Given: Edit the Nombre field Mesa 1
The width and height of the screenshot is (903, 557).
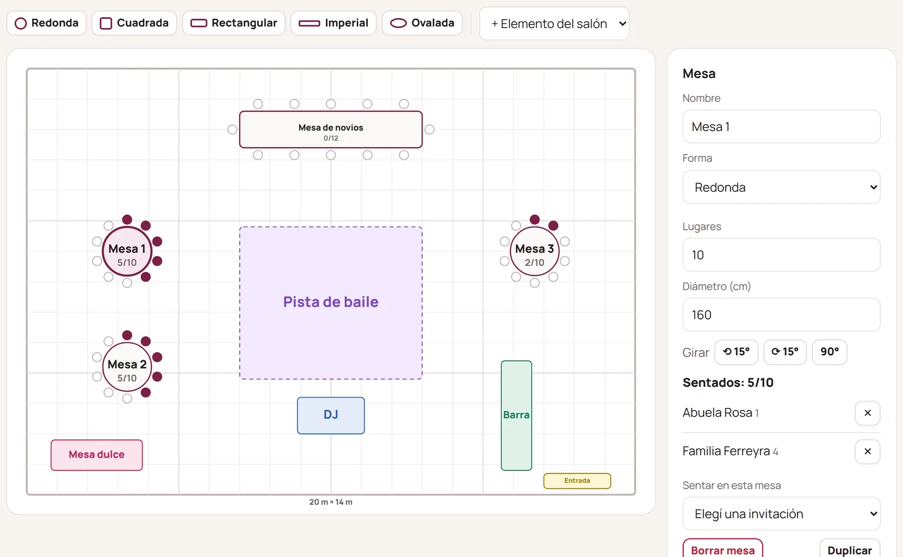Looking at the screenshot, I should pyautogui.click(x=782, y=126).
